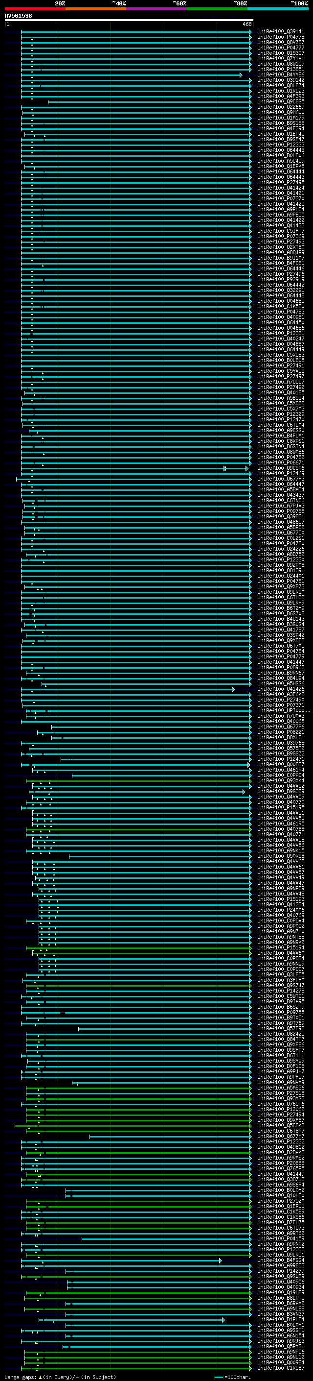Select label UniRef100_Q2XTE0
Screen dimensions: 313x1381
coord(281,247)
